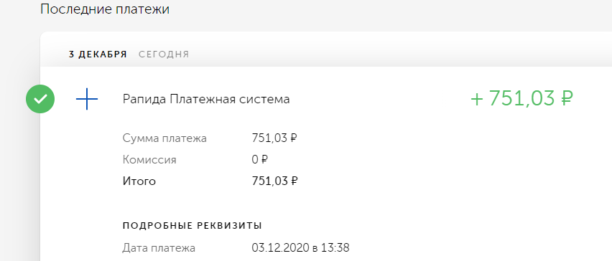Click the green checkmark status icon
Viewport: 612px width, 261px height.
pos(40,99)
